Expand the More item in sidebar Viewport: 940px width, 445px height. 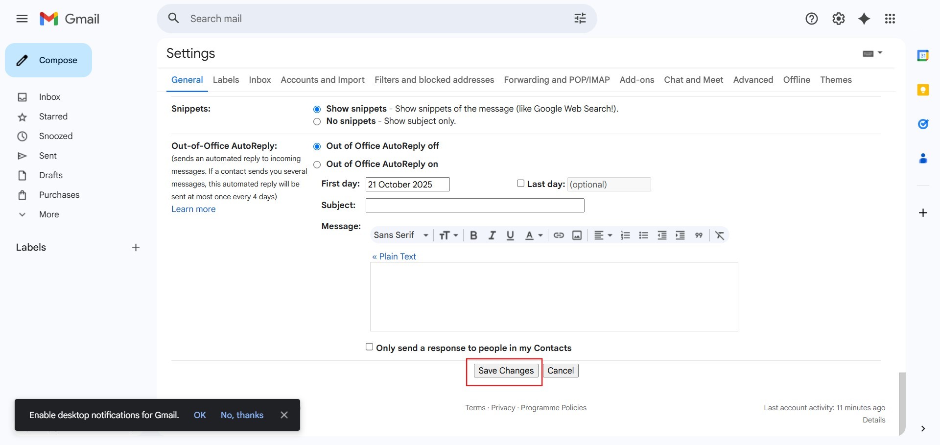click(x=48, y=214)
